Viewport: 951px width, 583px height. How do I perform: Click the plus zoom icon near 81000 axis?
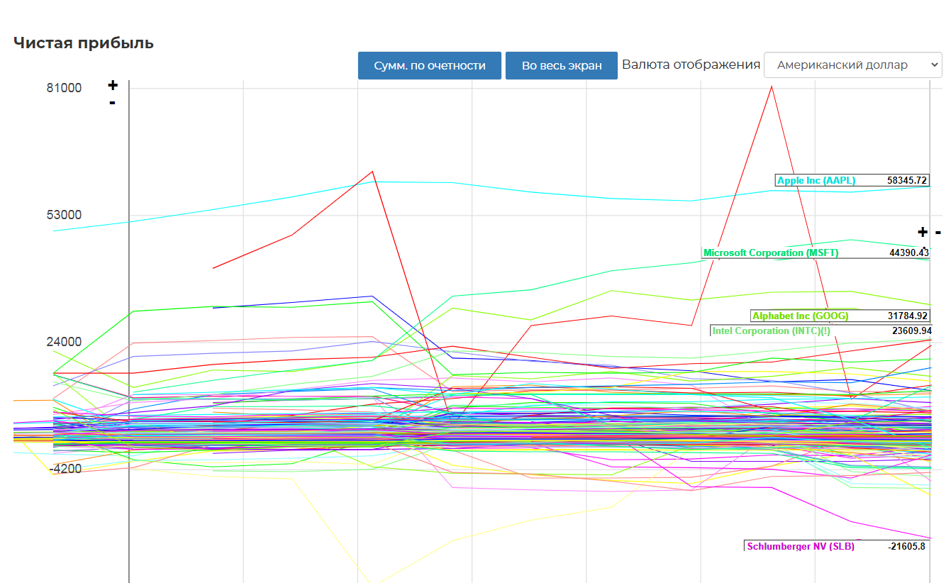click(112, 86)
